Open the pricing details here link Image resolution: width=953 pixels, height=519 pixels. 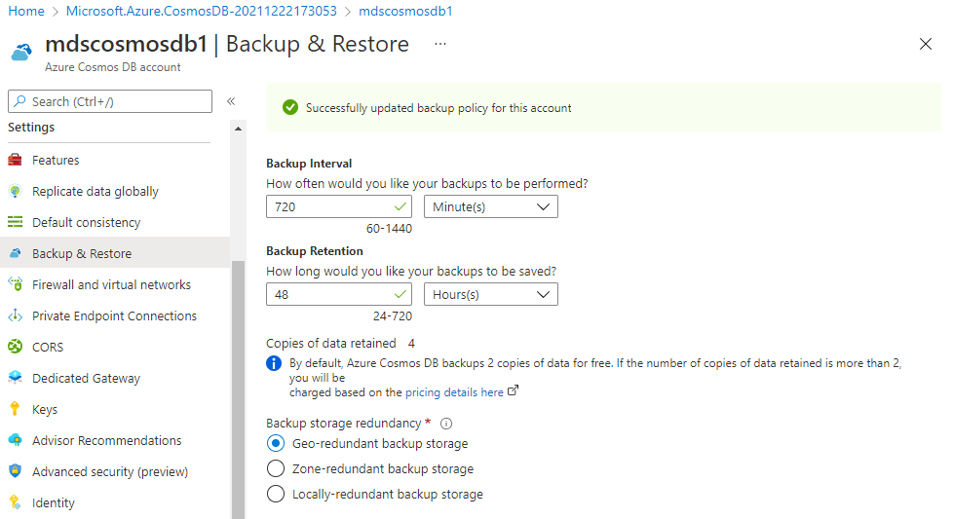454,392
